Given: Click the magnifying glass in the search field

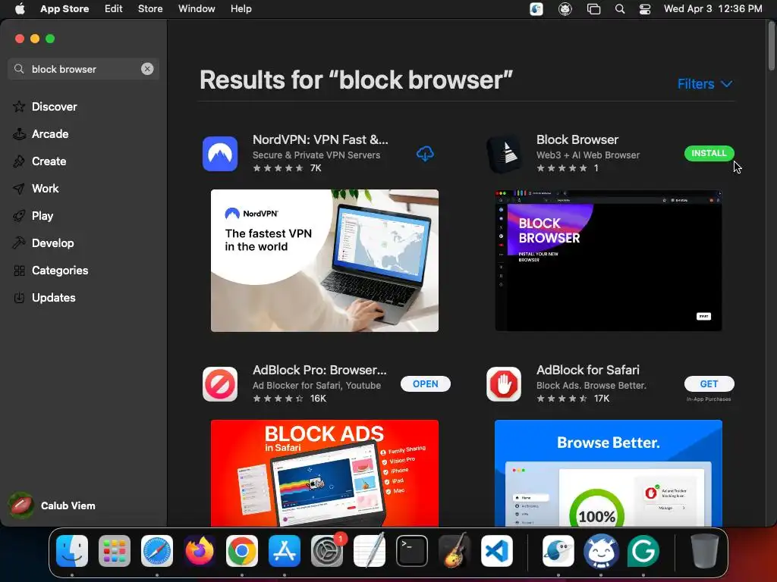Looking at the screenshot, I should click(19, 69).
